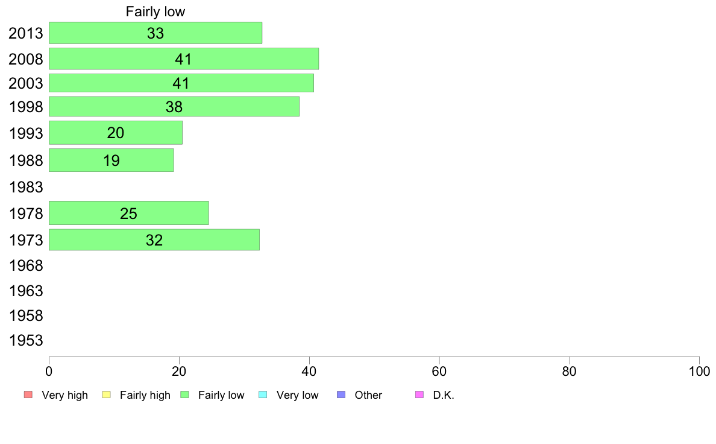Image resolution: width=716 pixels, height=444 pixels.
Task: Select the 2013 bar showing 33
Action: click(x=155, y=33)
